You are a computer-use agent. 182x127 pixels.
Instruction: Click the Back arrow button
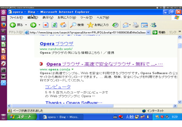pos(13,25)
